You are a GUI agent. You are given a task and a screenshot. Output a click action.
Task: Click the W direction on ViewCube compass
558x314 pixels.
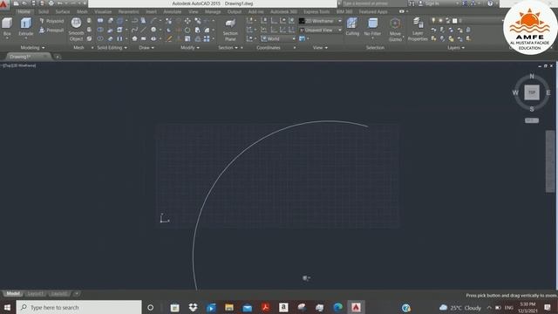click(515, 92)
